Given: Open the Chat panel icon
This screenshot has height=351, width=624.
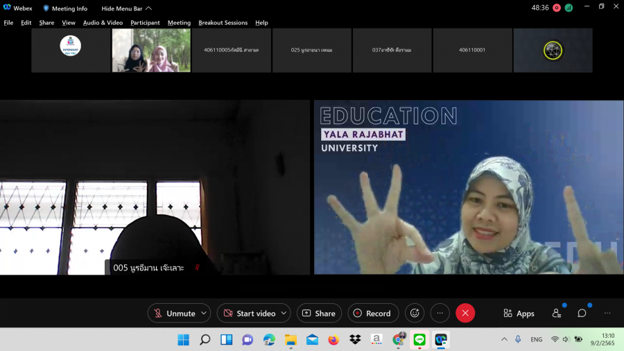Looking at the screenshot, I should [582, 314].
